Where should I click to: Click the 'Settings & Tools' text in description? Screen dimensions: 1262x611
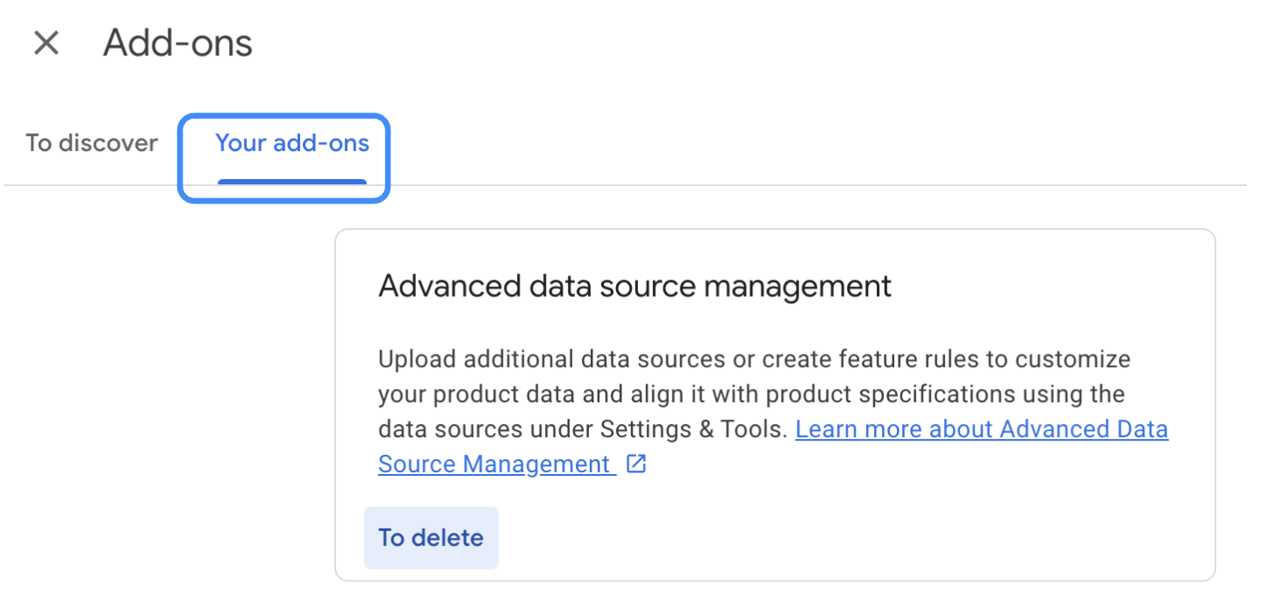pos(692,429)
